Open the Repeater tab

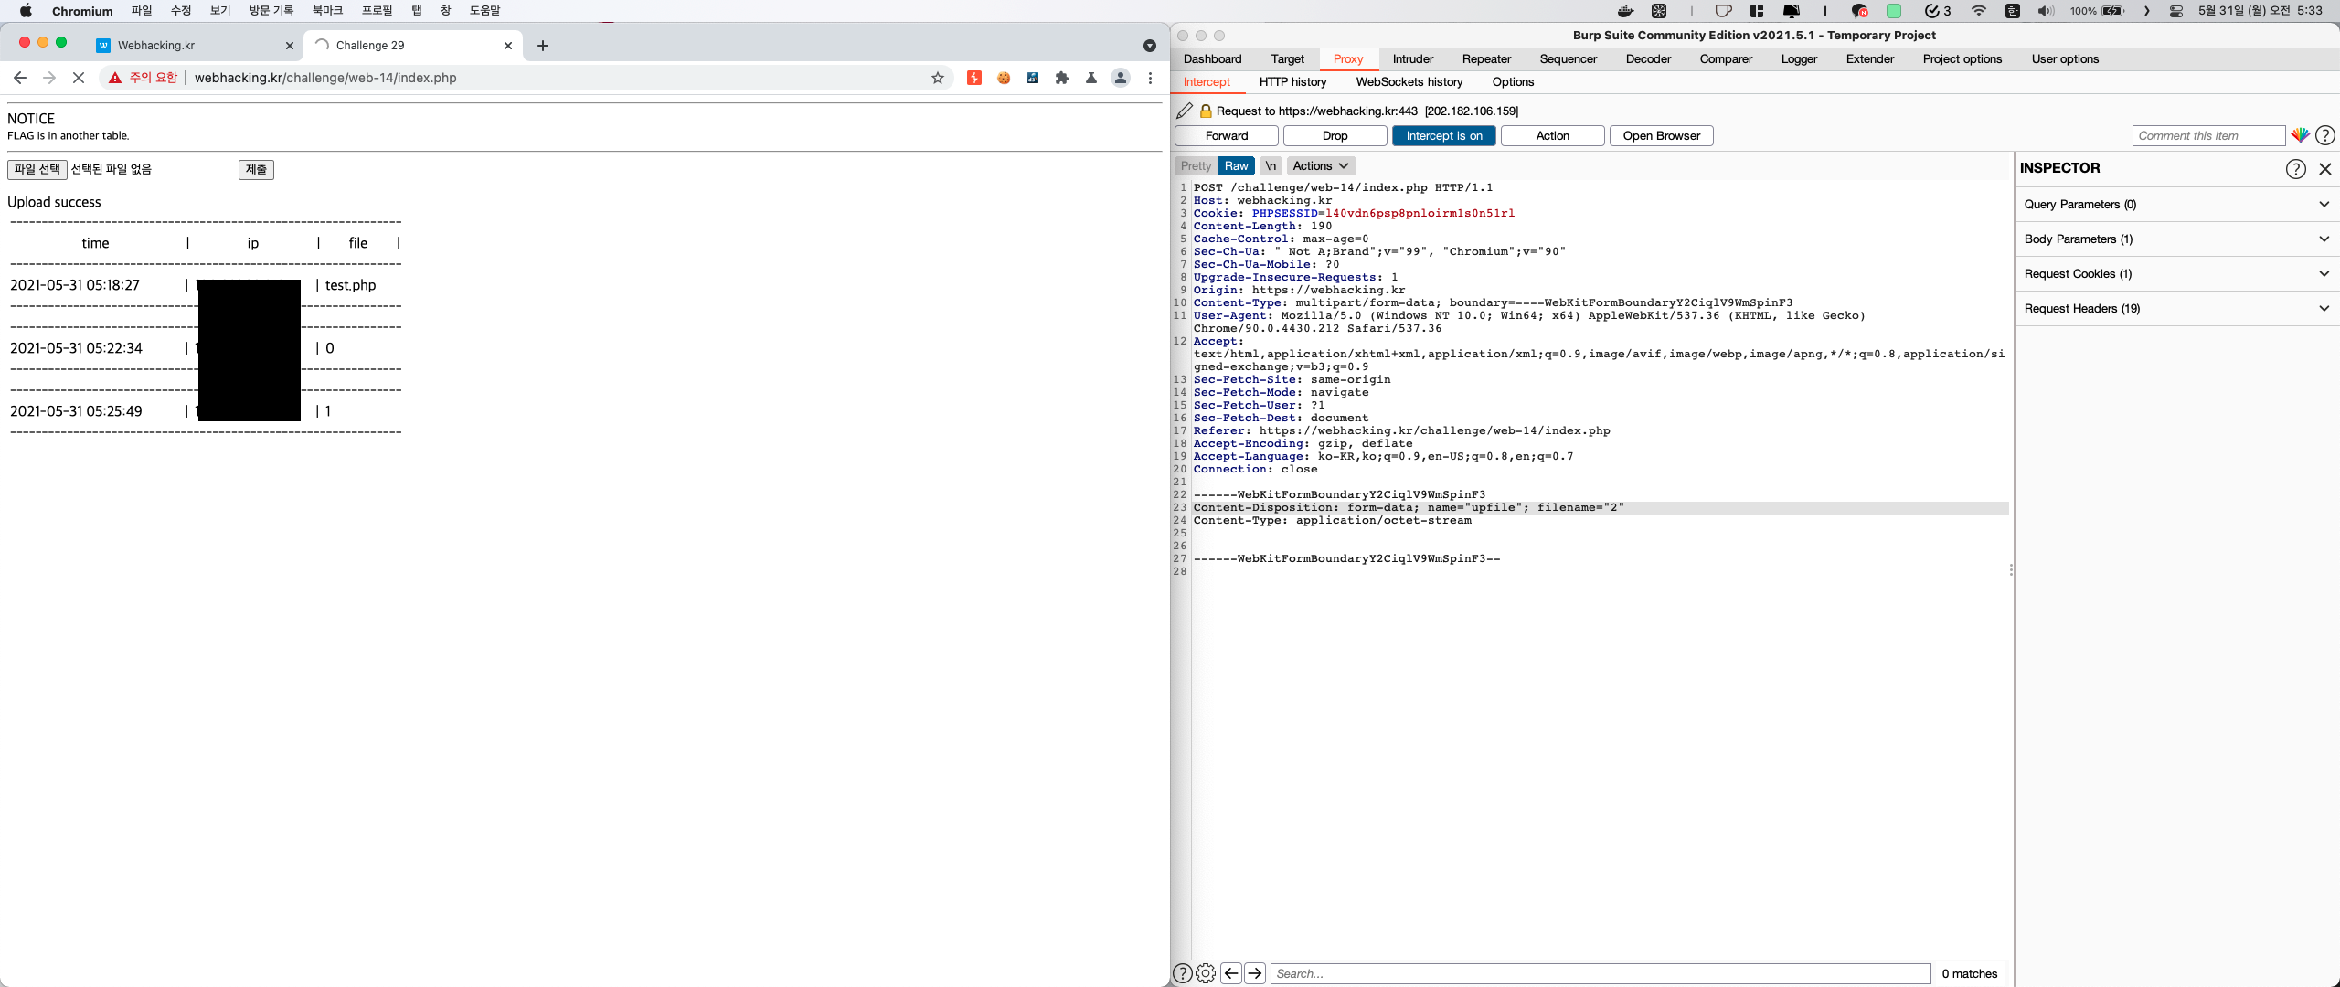[x=1486, y=58]
